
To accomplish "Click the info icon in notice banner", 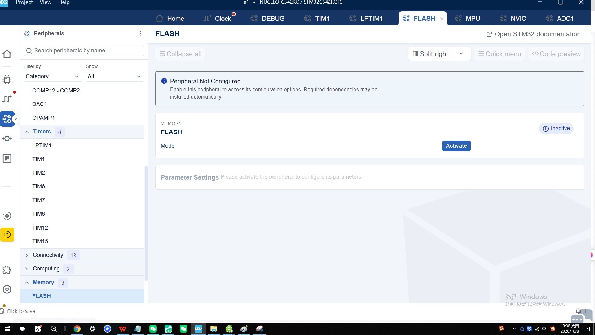I will coord(164,81).
